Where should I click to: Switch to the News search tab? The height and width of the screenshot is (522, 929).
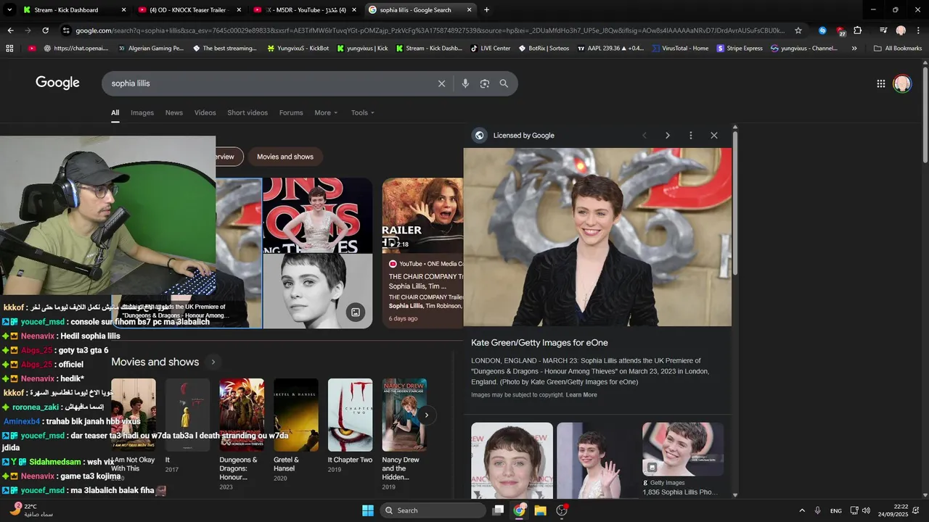coord(174,112)
